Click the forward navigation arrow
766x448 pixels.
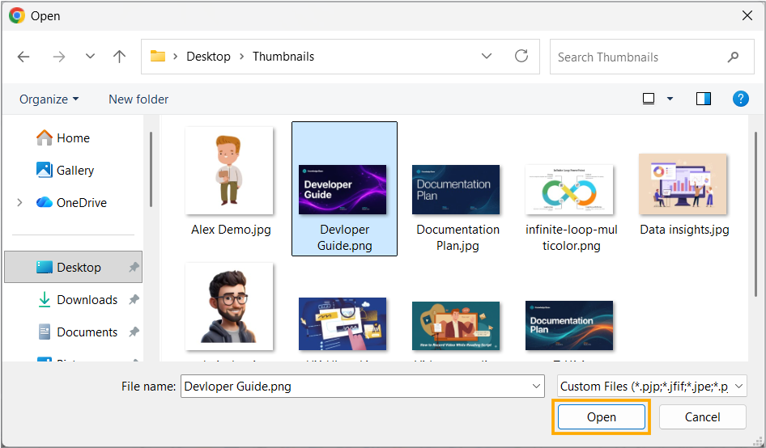pyautogui.click(x=59, y=57)
